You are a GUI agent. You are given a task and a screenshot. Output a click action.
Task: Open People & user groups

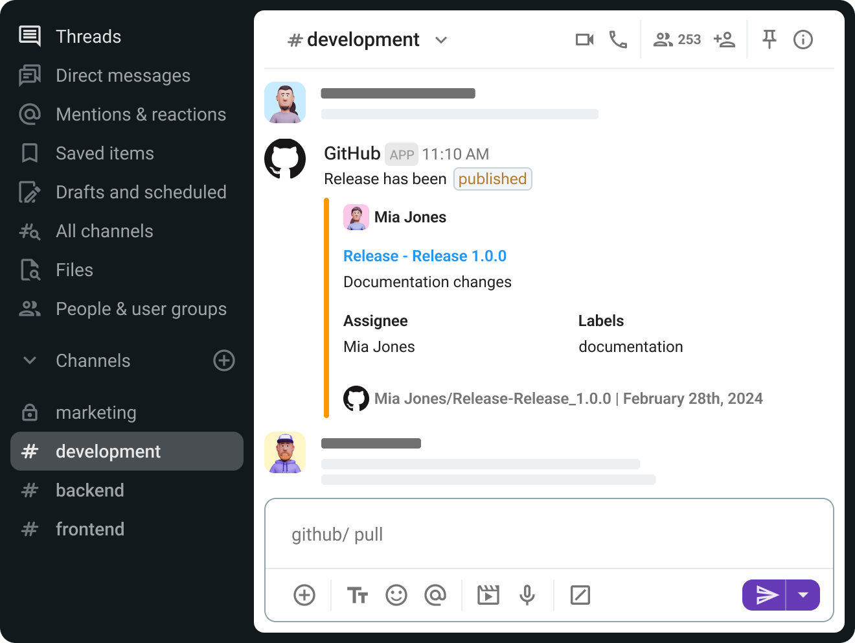(x=122, y=309)
